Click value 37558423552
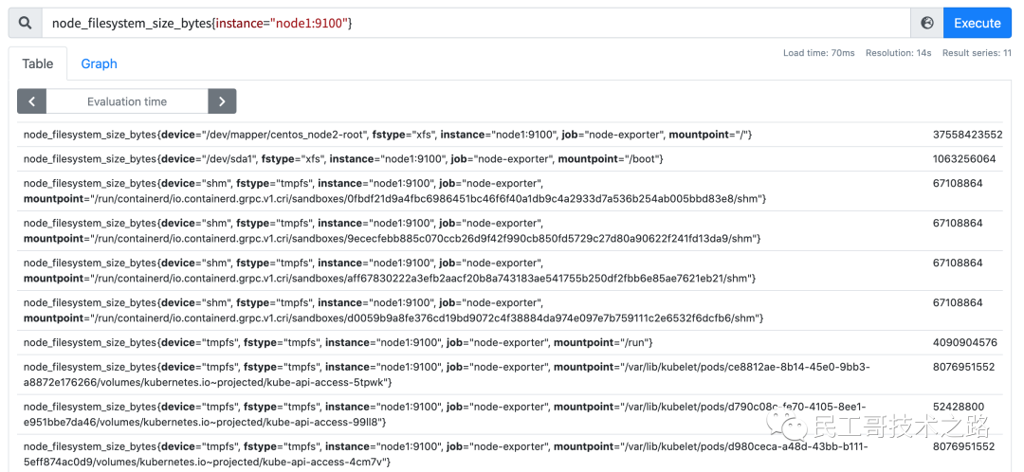Image resolution: width=1024 pixels, height=472 pixels. (x=967, y=135)
